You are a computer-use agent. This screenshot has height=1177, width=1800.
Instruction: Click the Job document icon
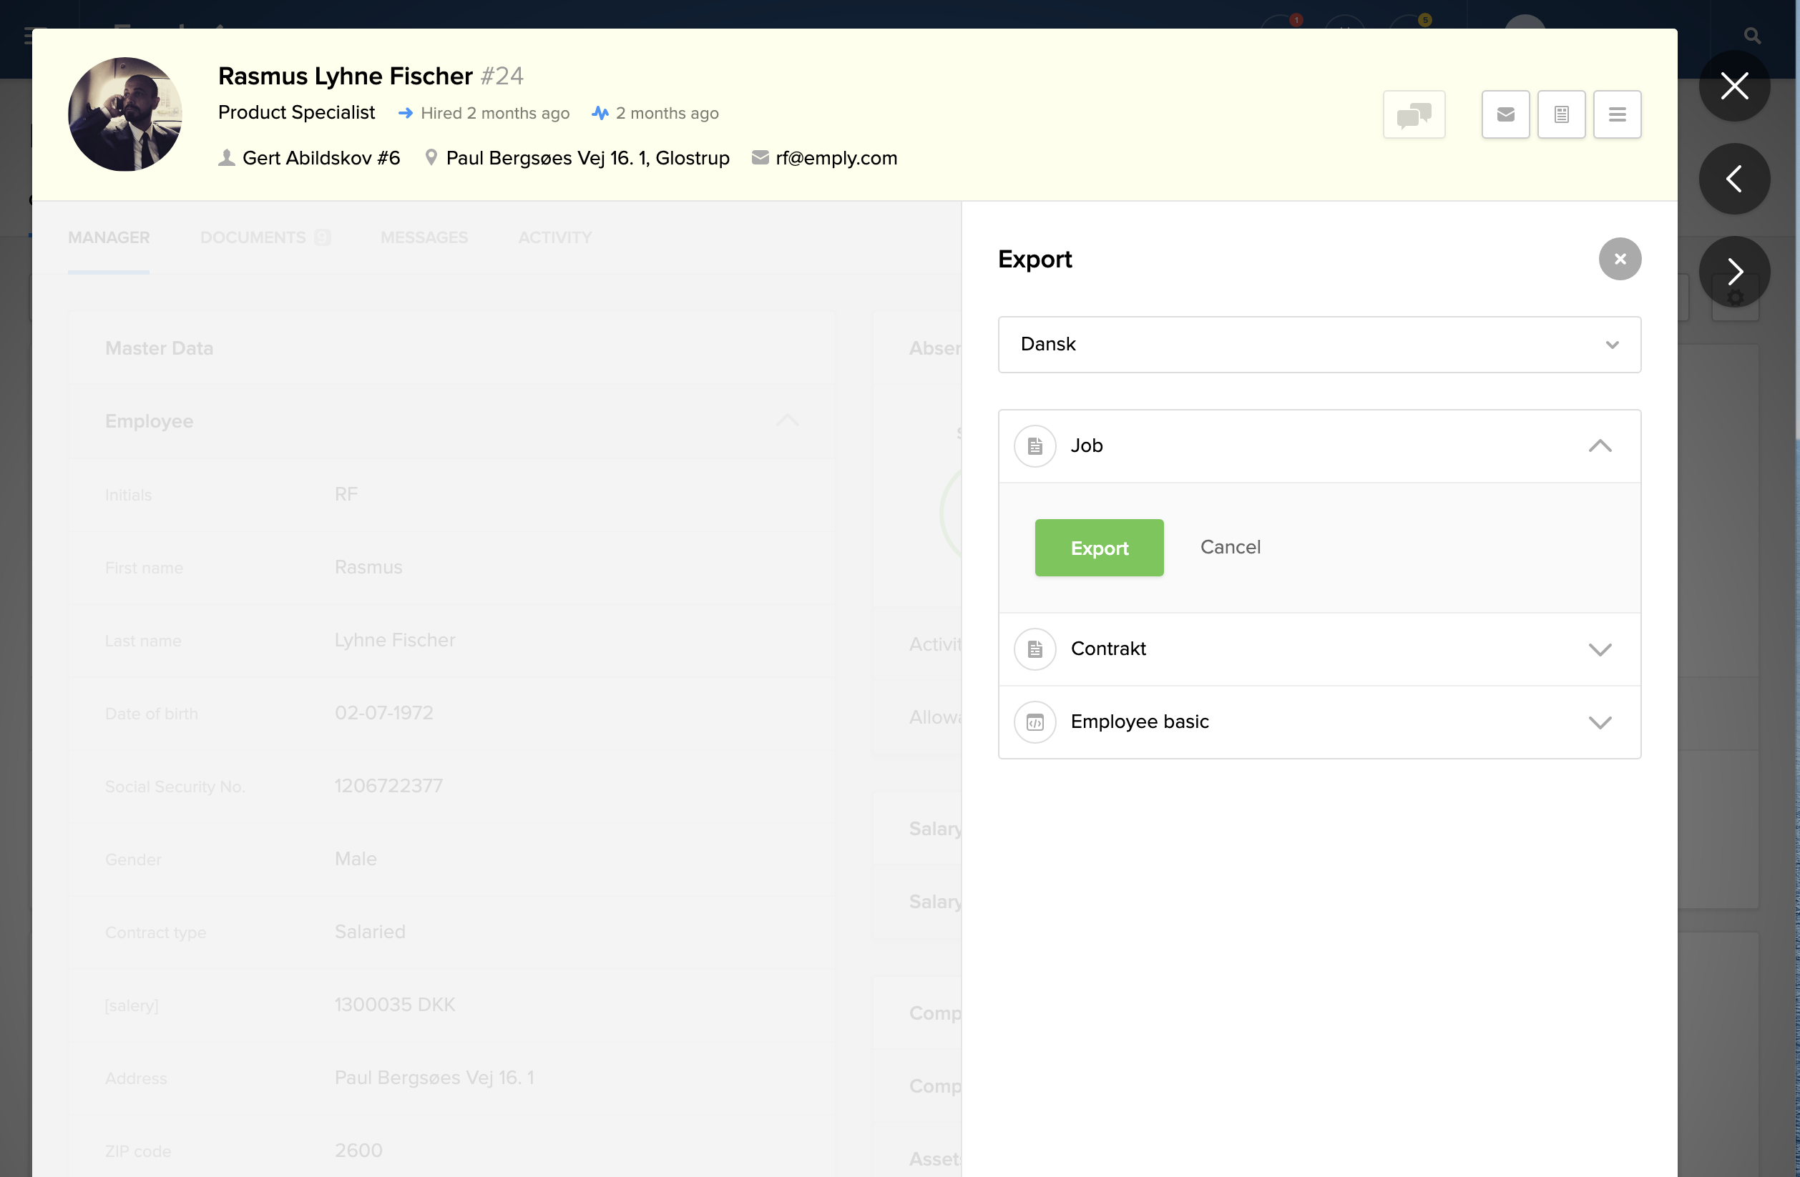tap(1034, 446)
